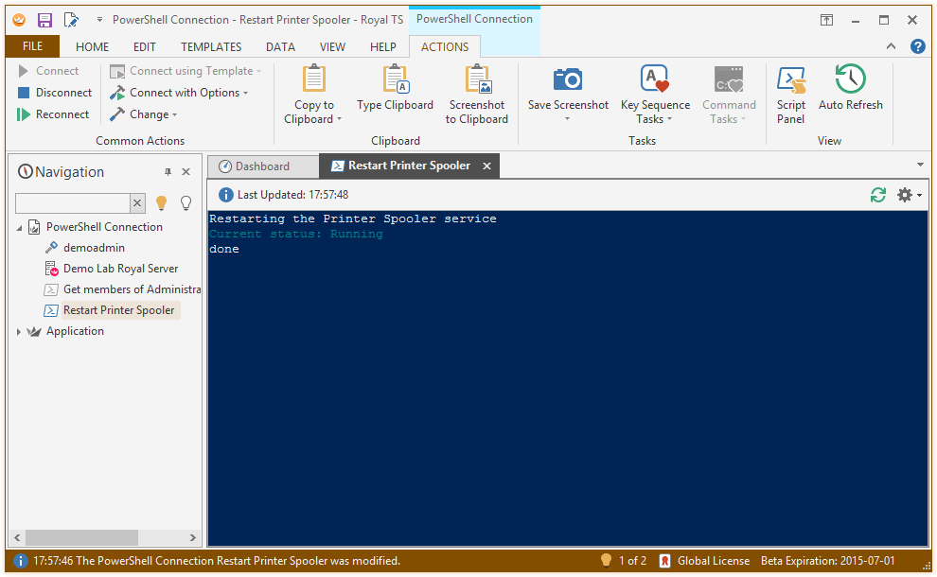The height and width of the screenshot is (577, 937).
Task: Click the navigation scrollbar left arrow
Action: pyautogui.click(x=17, y=537)
